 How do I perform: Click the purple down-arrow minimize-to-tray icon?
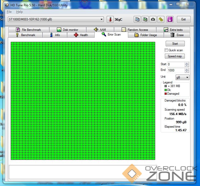pos(170,19)
